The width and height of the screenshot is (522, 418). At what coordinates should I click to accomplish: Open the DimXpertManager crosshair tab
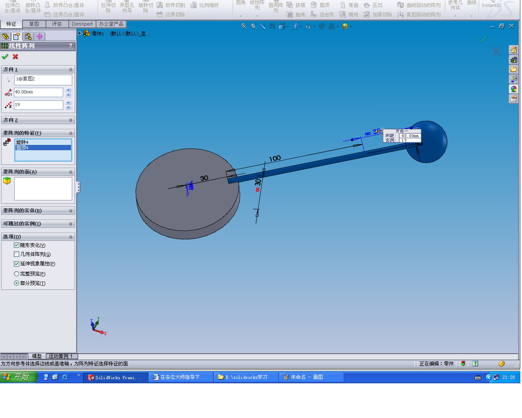coord(40,36)
